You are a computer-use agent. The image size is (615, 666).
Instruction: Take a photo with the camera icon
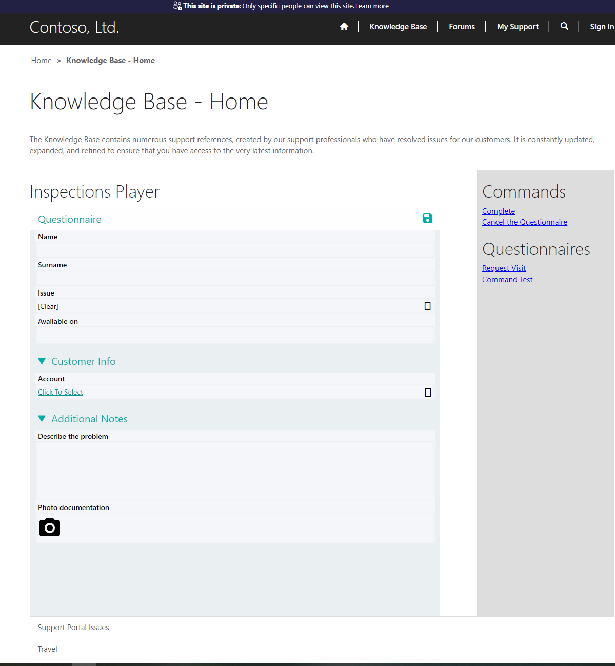50,527
